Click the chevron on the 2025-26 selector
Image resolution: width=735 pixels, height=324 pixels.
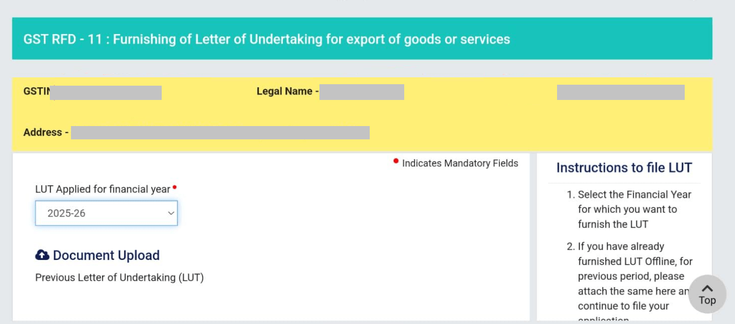pos(169,213)
